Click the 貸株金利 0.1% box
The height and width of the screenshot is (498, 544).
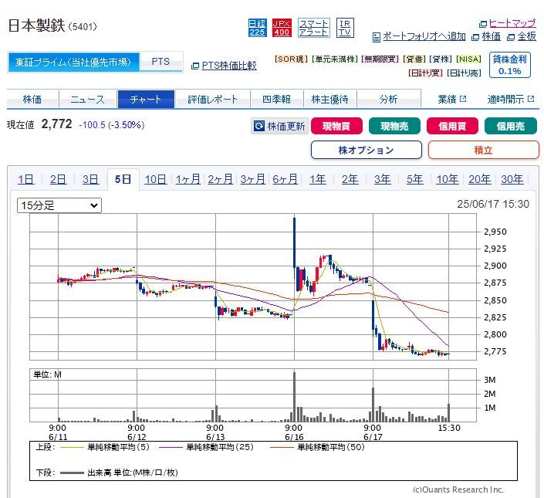coord(509,65)
